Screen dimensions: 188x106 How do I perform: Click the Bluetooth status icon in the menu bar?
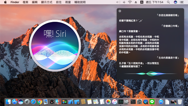pos(124,2)
